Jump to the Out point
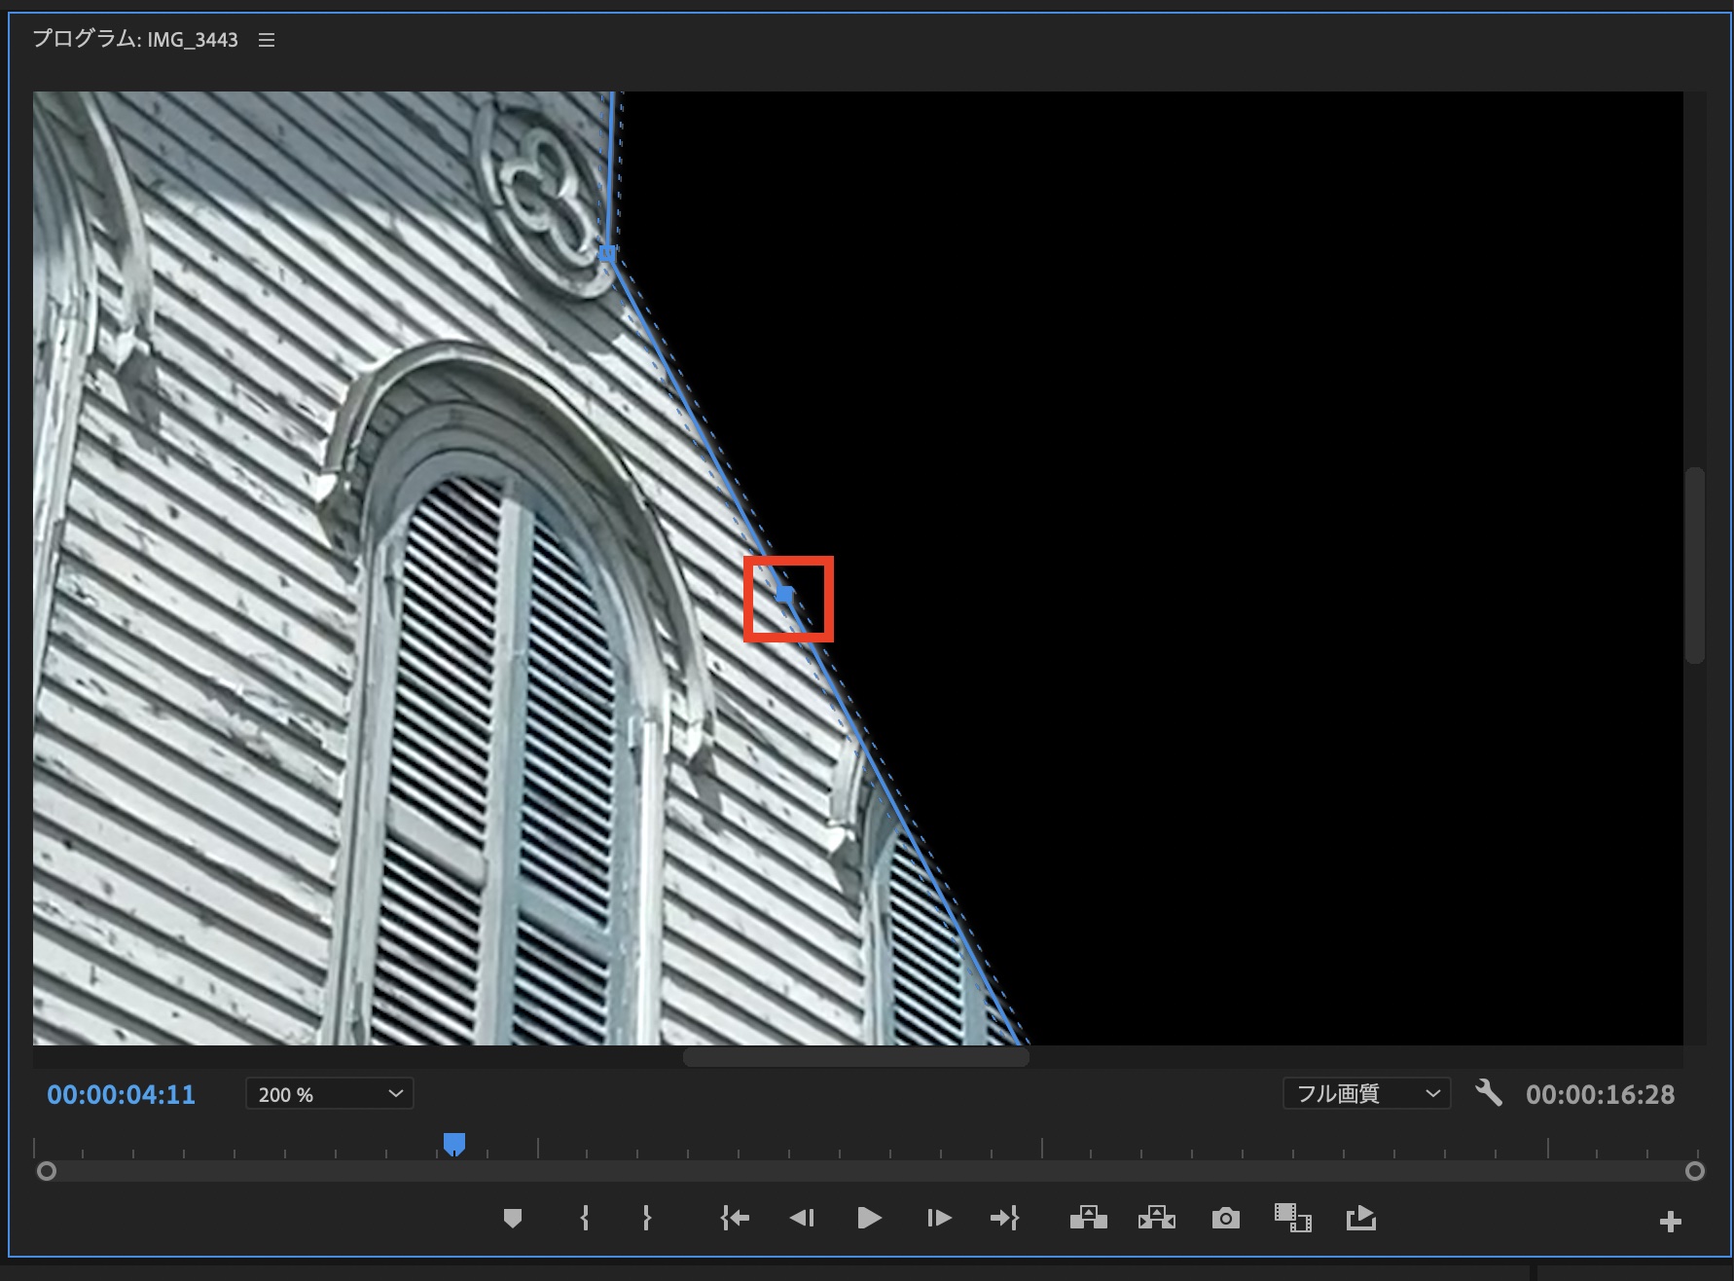The width and height of the screenshot is (1734, 1281). [x=1004, y=1218]
